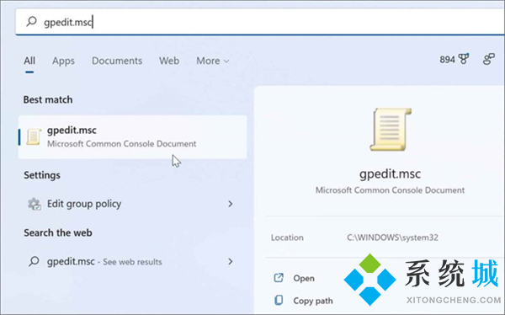Click the gpedit.msc title in preview pane

pyautogui.click(x=390, y=174)
